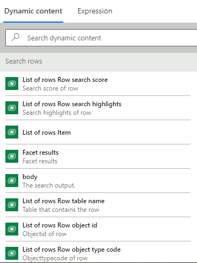
Task: Click Dataverse icon beside Row table name
Action: click(12, 205)
